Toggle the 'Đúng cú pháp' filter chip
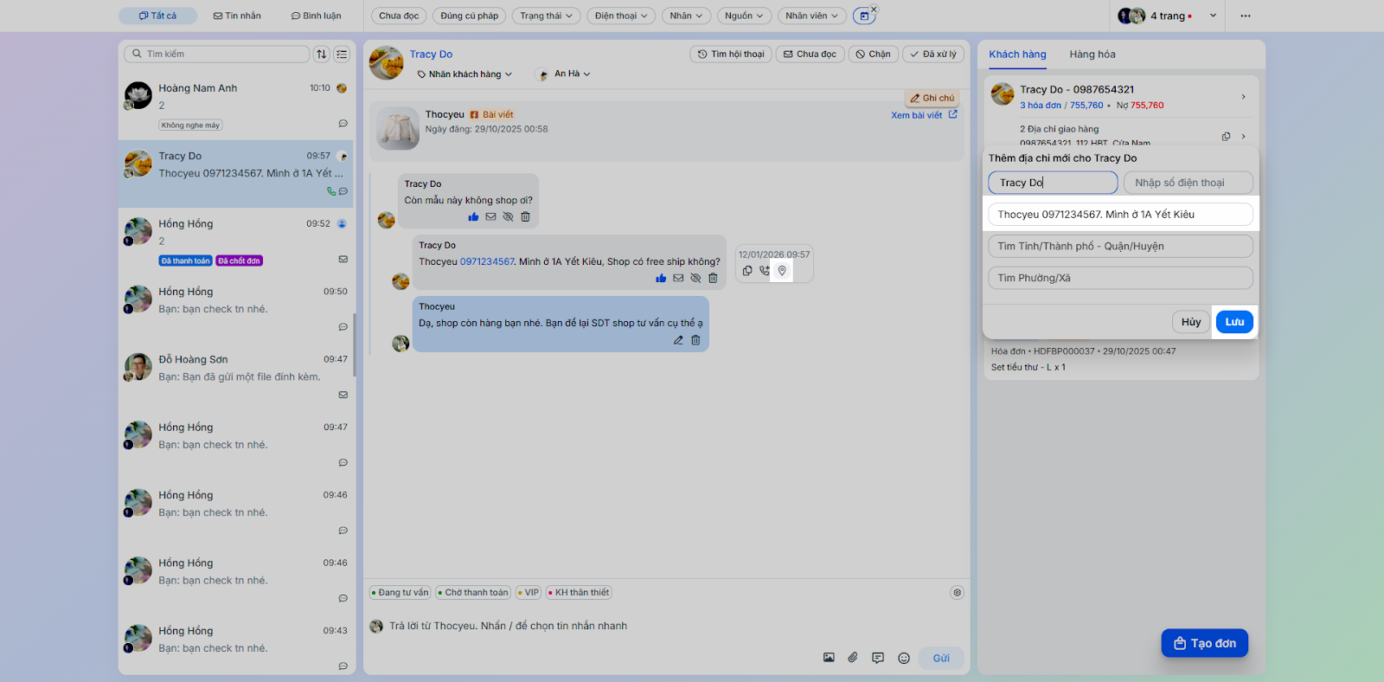 point(470,16)
